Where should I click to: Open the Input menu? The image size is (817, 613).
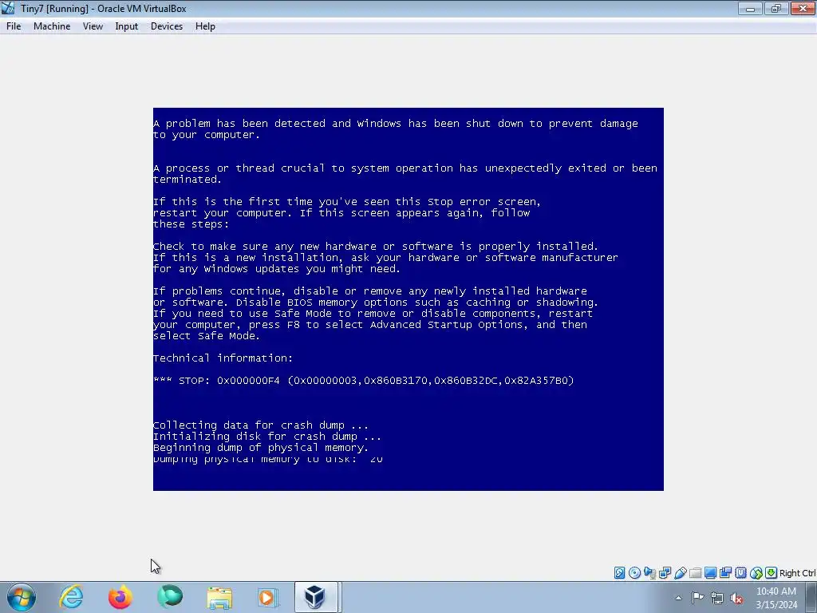(127, 26)
